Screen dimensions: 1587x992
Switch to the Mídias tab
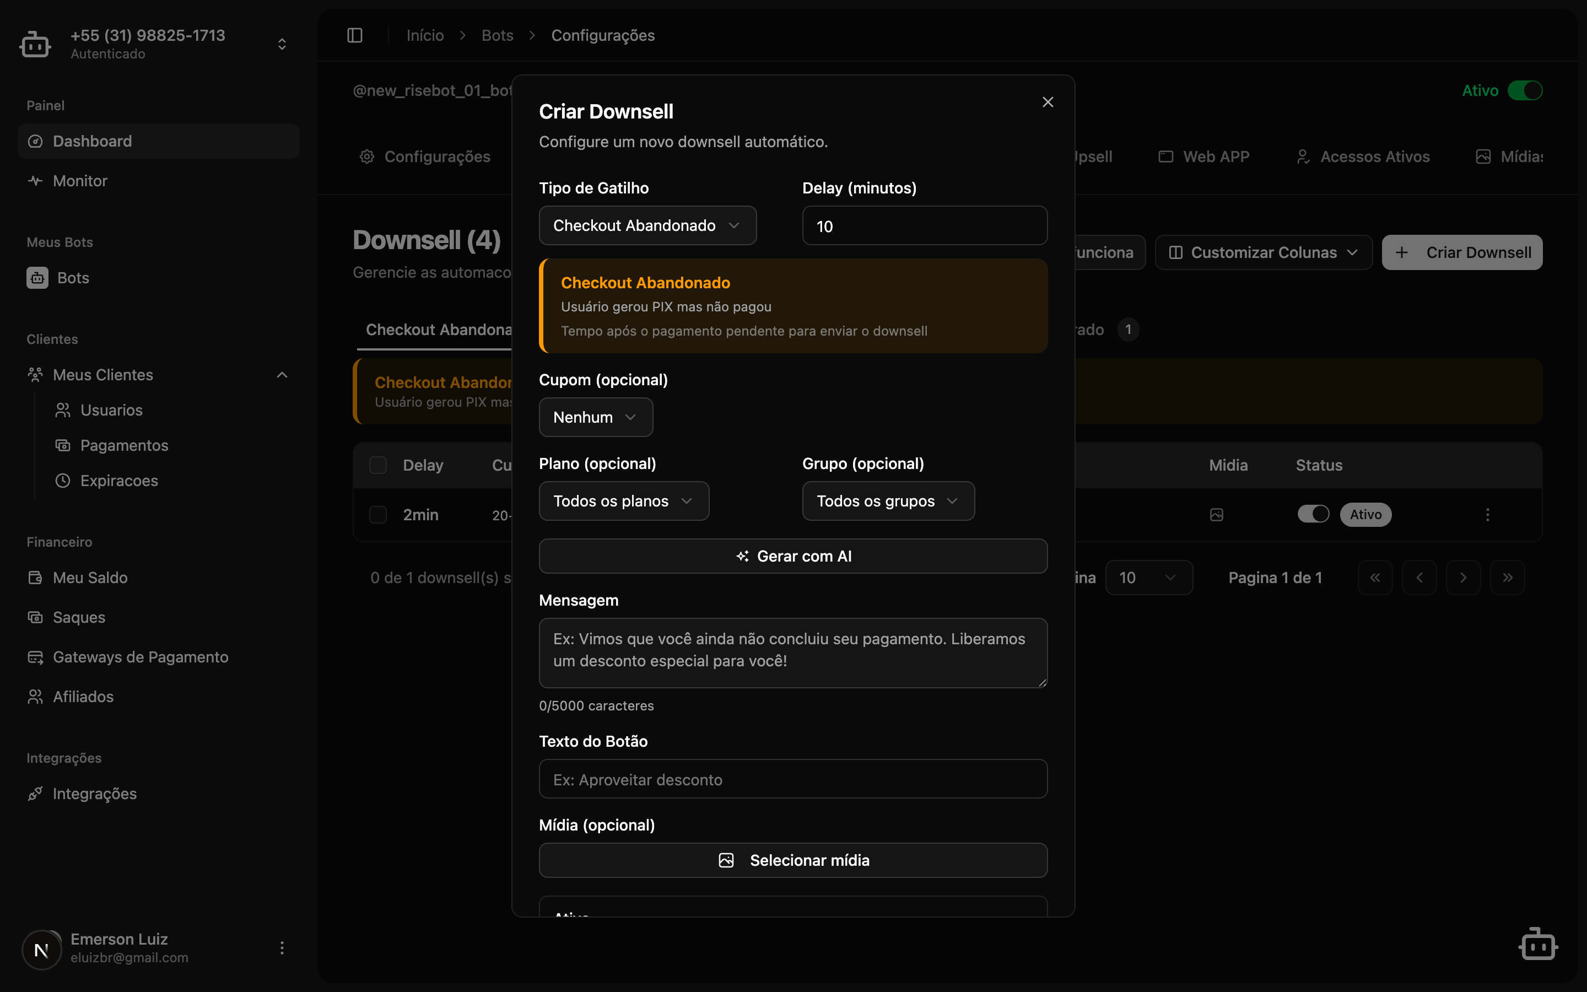point(1510,157)
